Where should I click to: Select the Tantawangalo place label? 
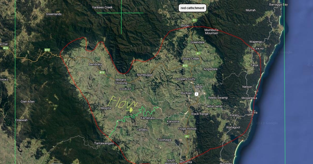point(104,143)
